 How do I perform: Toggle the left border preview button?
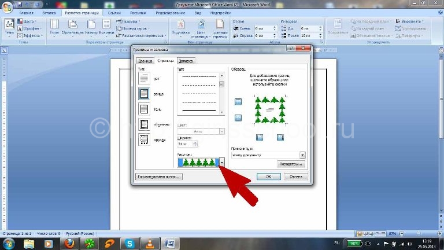[x=260, y=138]
